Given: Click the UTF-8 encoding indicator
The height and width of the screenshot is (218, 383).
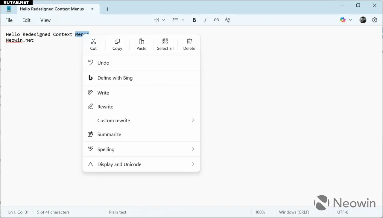Looking at the screenshot, I should [343, 212].
